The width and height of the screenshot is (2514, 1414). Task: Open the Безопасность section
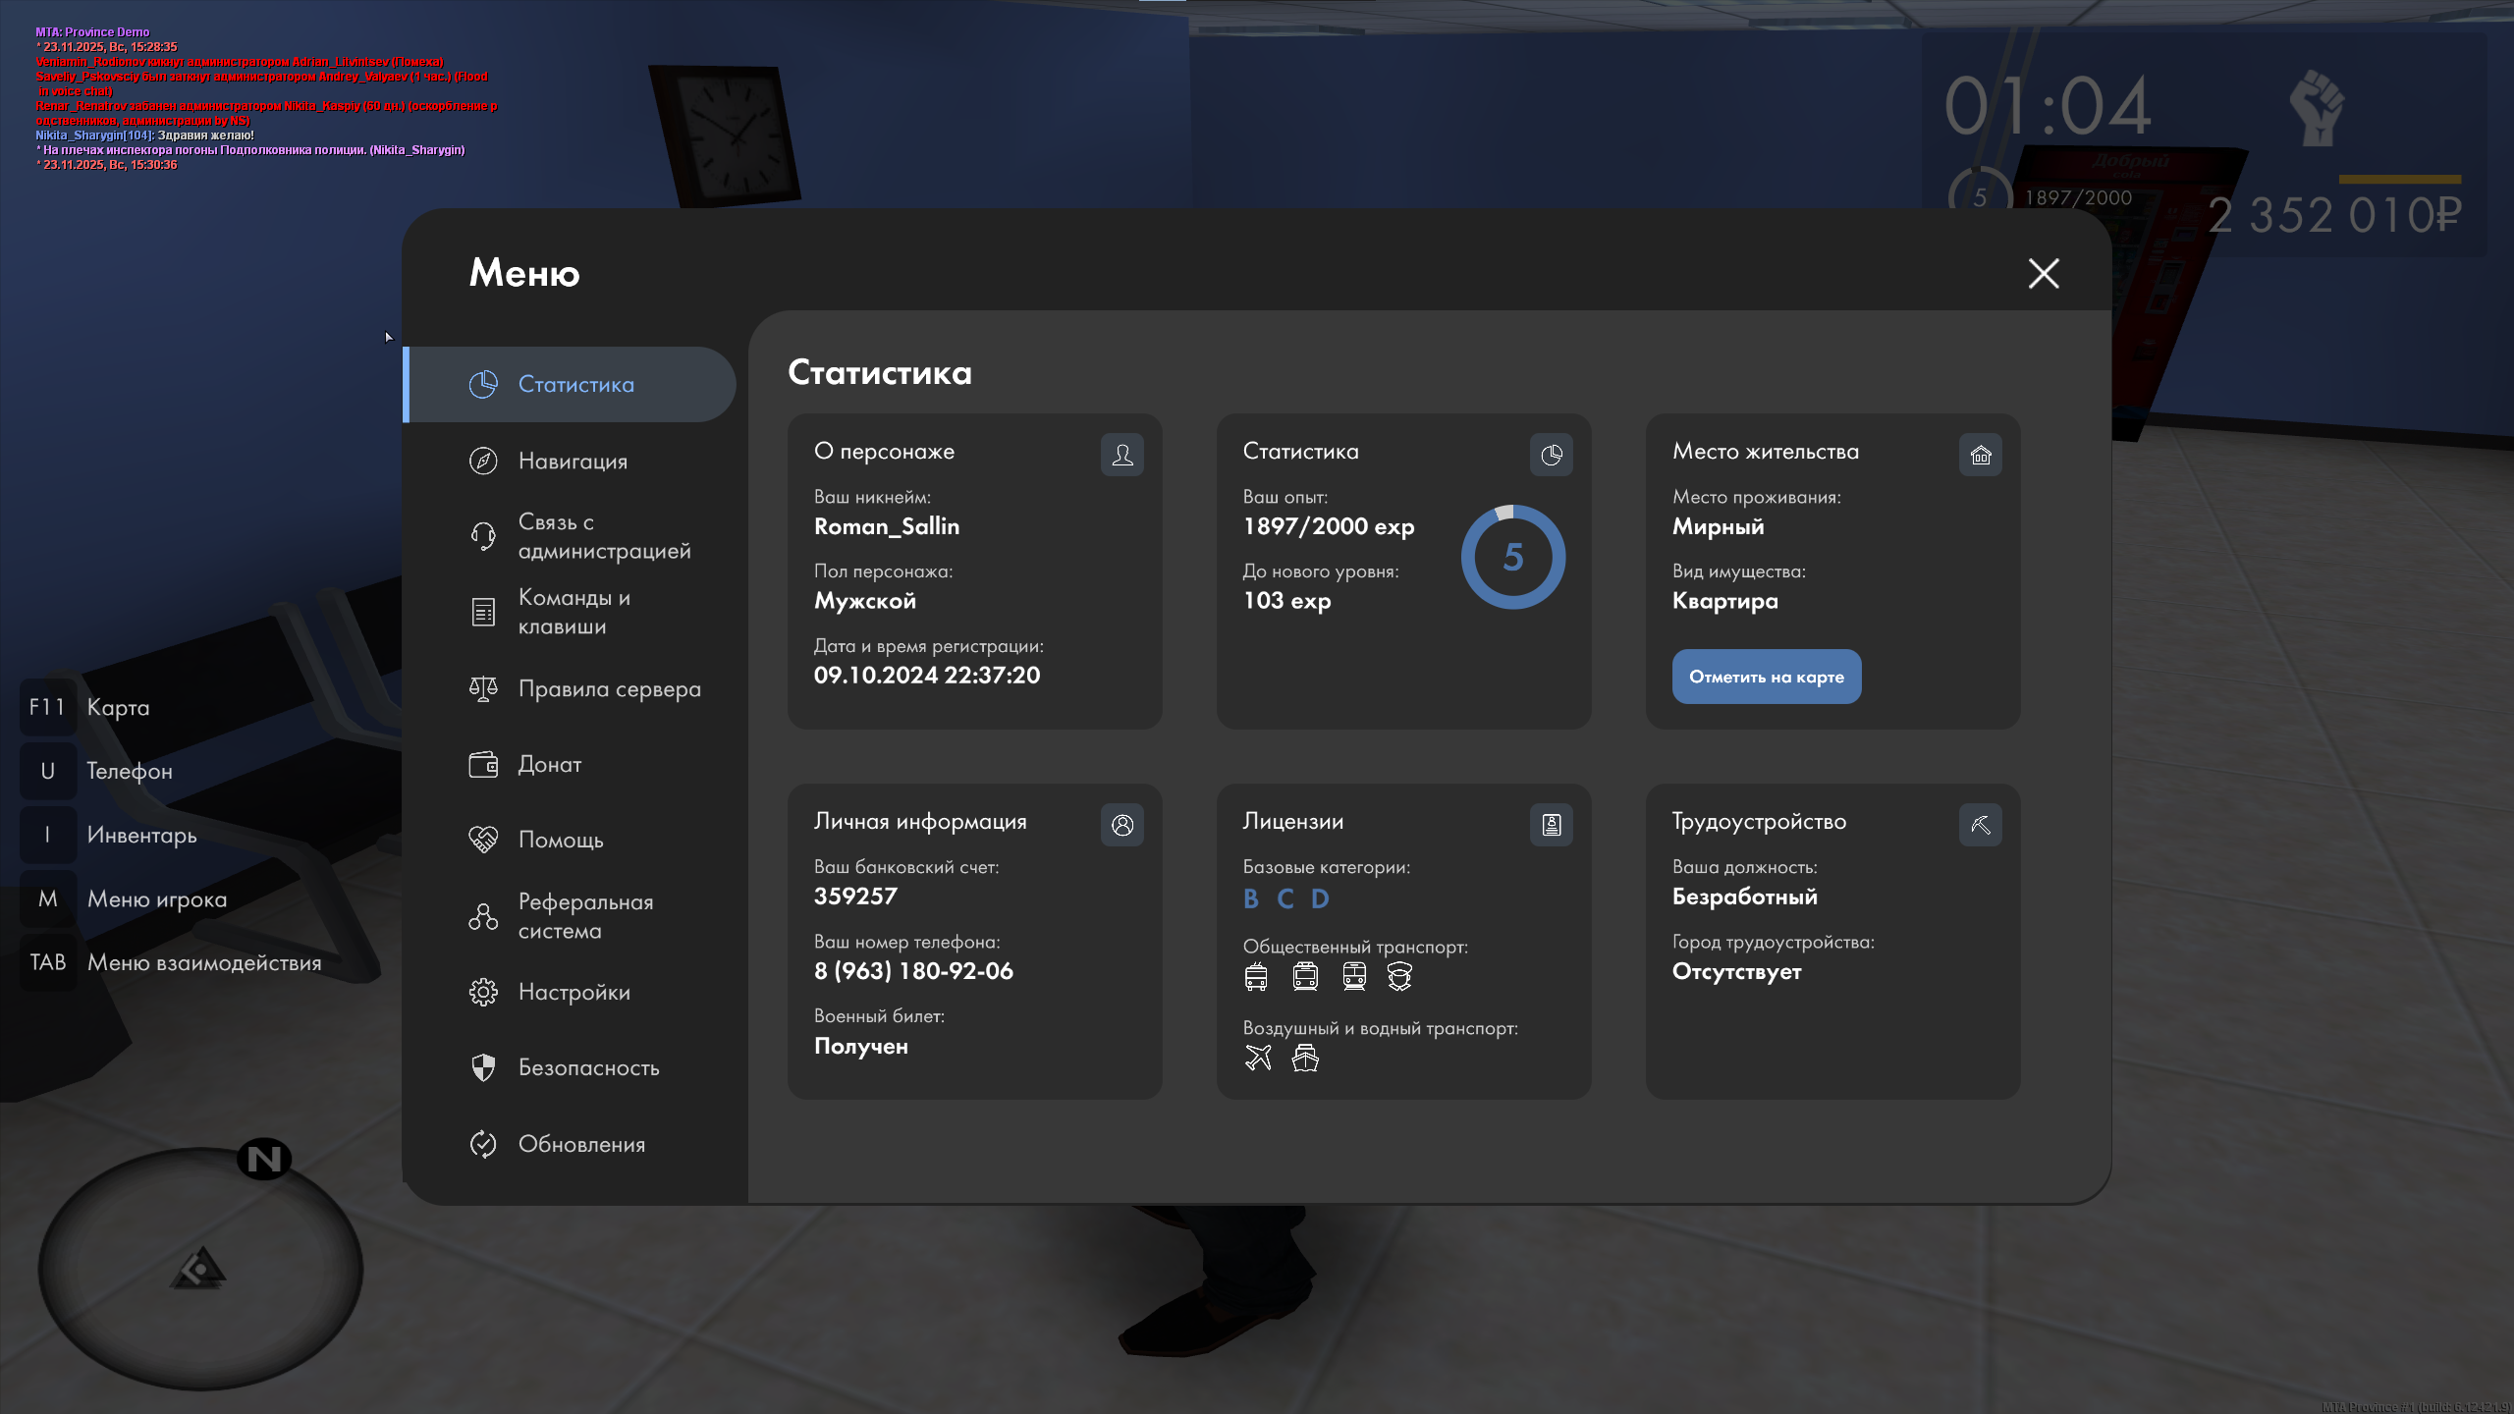[588, 1067]
